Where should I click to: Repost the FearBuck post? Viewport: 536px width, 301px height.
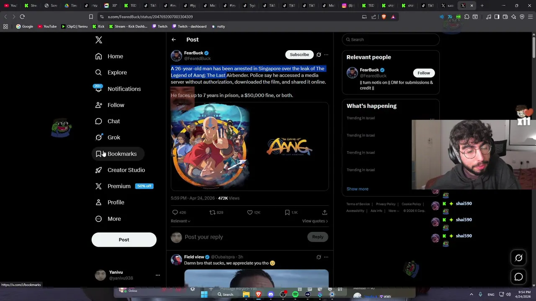pyautogui.click(x=212, y=212)
